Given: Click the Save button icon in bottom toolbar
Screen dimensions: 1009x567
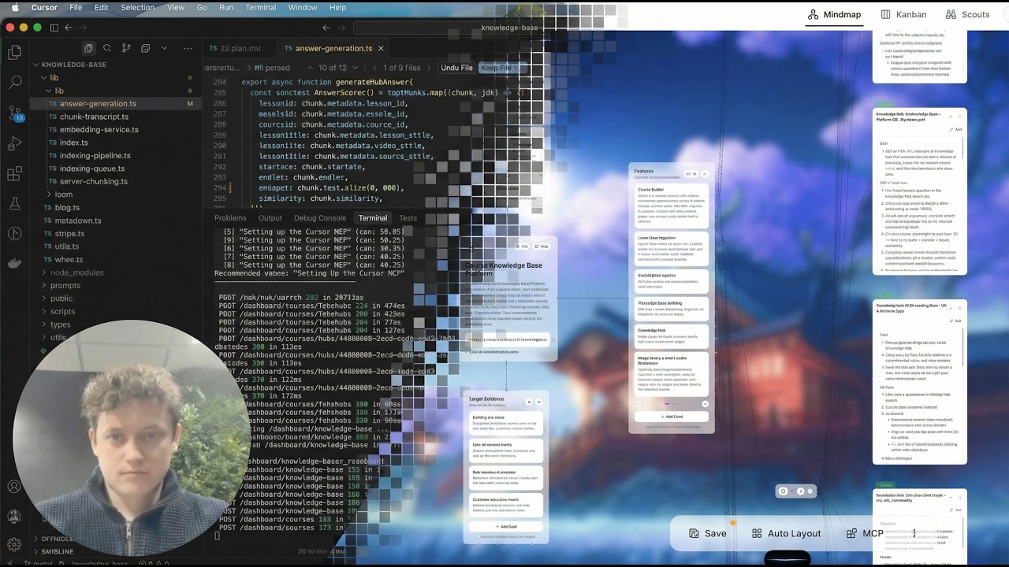Looking at the screenshot, I should point(694,533).
